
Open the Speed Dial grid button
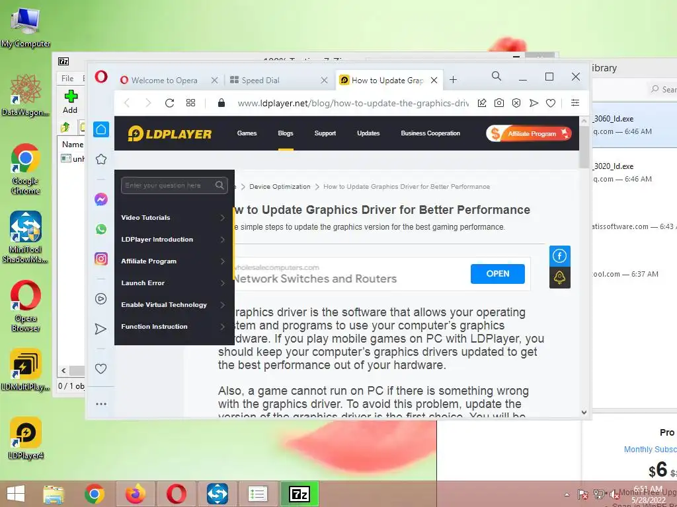pyautogui.click(x=190, y=103)
